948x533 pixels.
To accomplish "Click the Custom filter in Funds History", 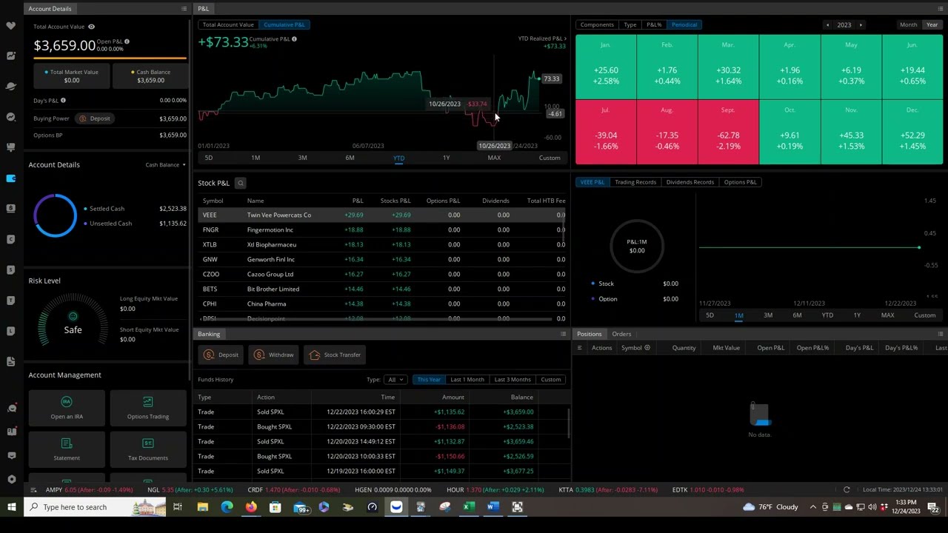I will (x=550, y=379).
